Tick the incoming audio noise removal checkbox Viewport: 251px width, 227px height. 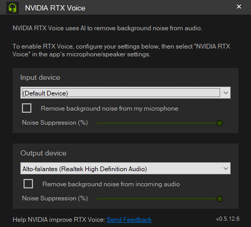[x=28, y=184]
